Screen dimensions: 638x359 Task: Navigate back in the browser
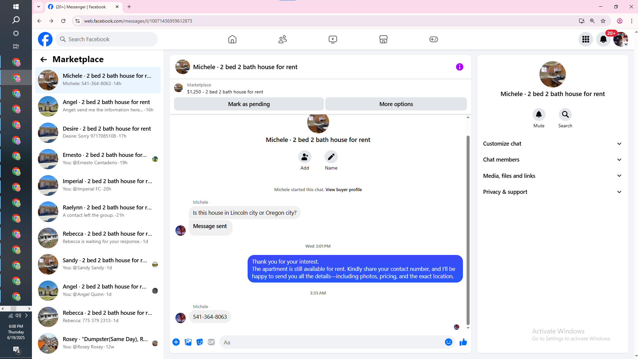pos(39,21)
